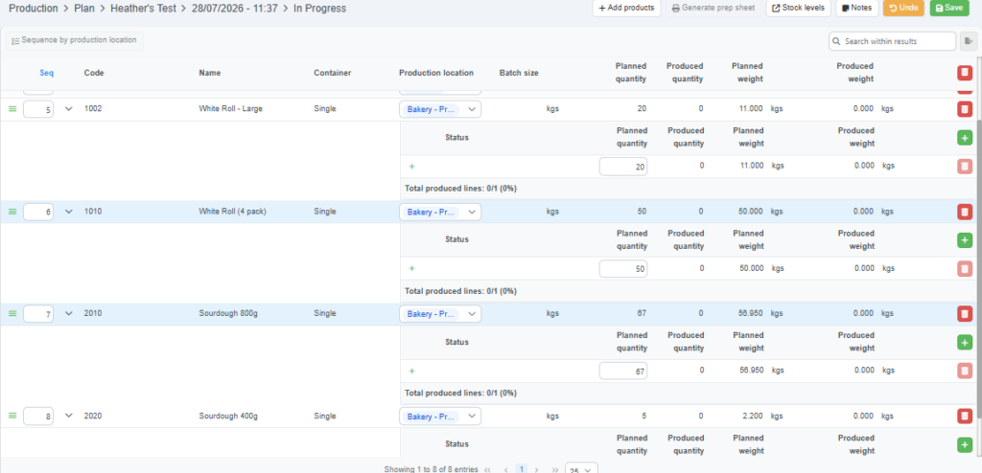This screenshot has width=982, height=473.
Task: Delete the Sourdough 800g row
Action: point(965,313)
